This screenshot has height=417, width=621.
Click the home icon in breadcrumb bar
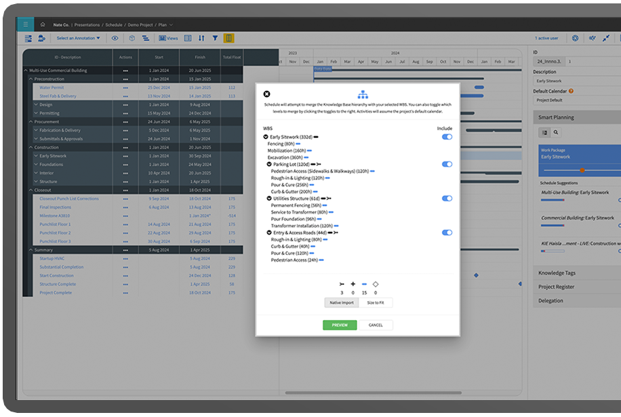pyautogui.click(x=42, y=24)
